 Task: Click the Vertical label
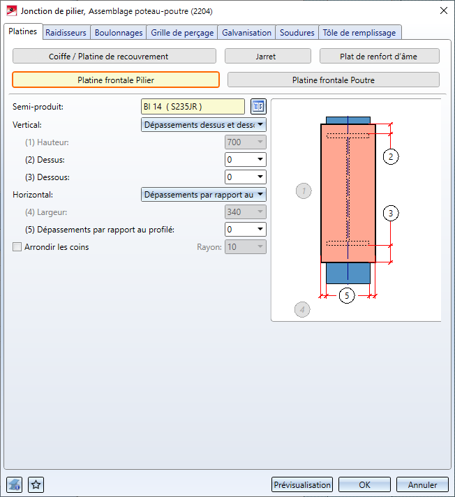tap(27, 125)
